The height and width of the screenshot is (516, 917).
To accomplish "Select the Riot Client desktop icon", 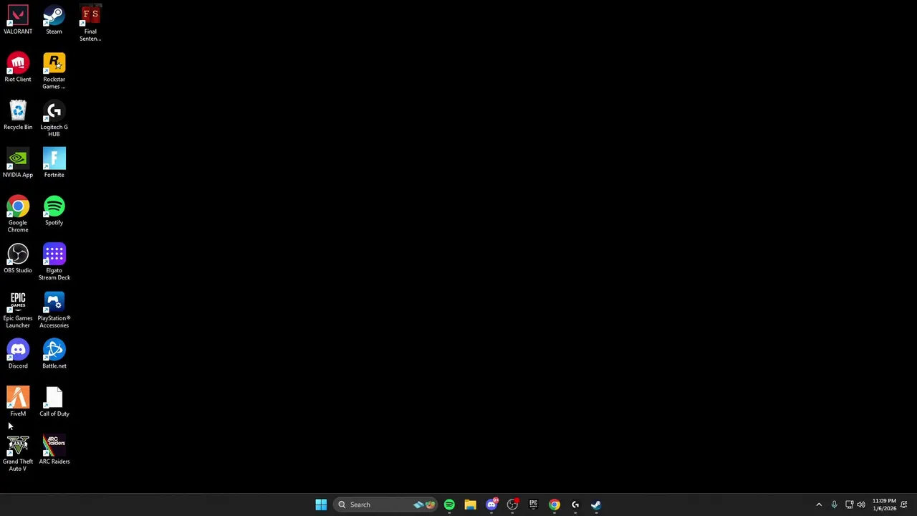I will pyautogui.click(x=18, y=69).
